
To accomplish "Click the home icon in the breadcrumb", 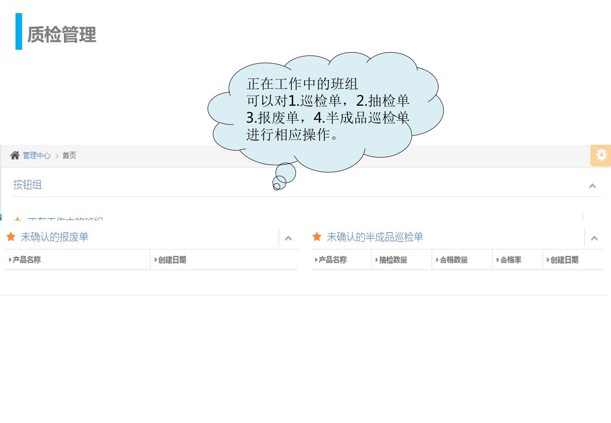I will tap(15, 156).
